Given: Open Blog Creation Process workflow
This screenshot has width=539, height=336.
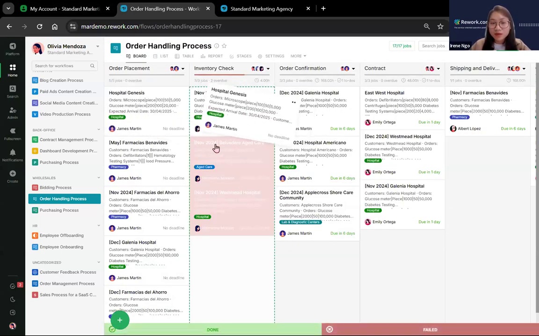Looking at the screenshot, I should click(61, 80).
